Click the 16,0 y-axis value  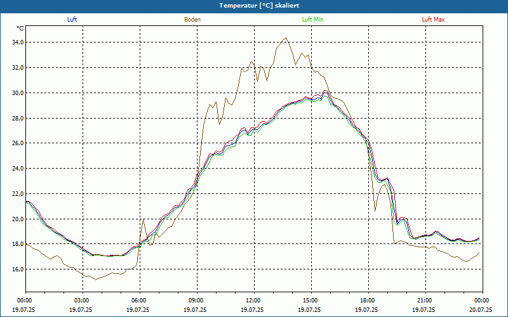pyautogui.click(x=18, y=269)
